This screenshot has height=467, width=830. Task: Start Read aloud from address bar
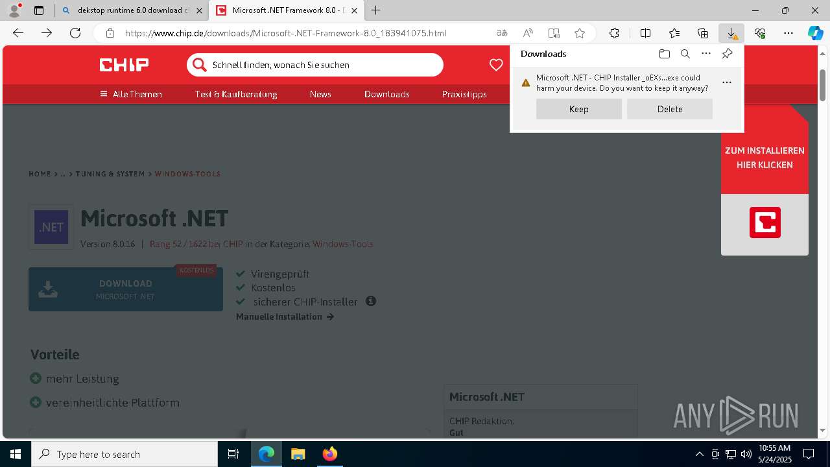point(528,33)
